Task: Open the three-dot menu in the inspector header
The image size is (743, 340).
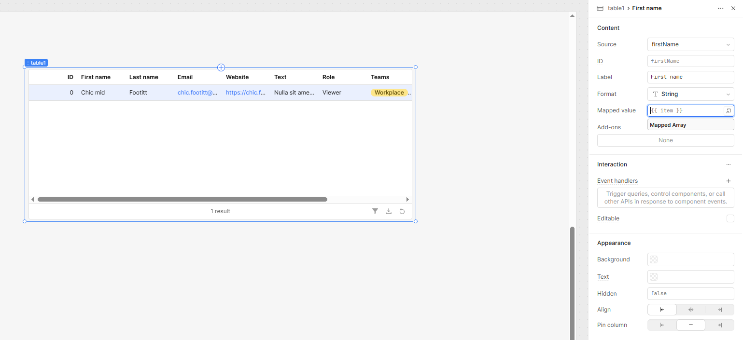Action: (721, 8)
